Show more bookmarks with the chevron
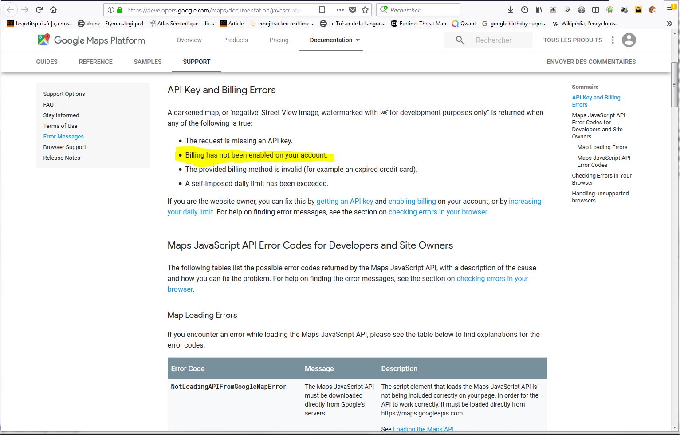Image resolution: width=680 pixels, height=435 pixels. pyautogui.click(x=669, y=24)
